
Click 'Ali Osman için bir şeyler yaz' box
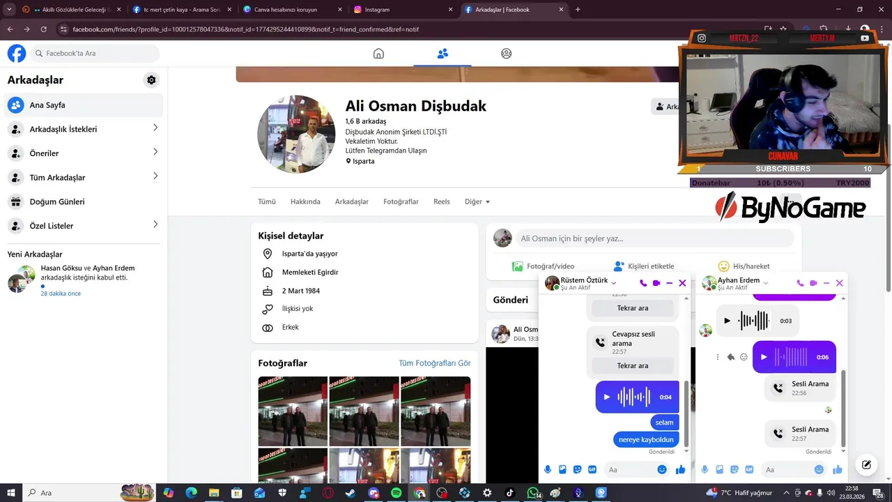coord(654,238)
